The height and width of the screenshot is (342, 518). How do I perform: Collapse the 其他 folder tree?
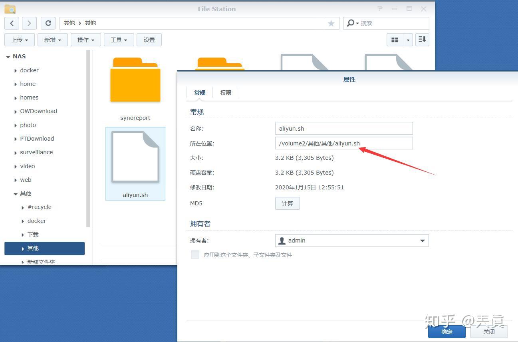(16, 193)
